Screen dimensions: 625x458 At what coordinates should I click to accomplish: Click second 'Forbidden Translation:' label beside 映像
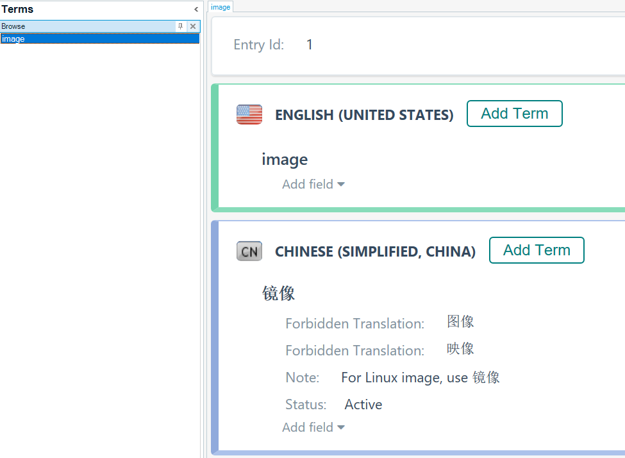point(354,351)
